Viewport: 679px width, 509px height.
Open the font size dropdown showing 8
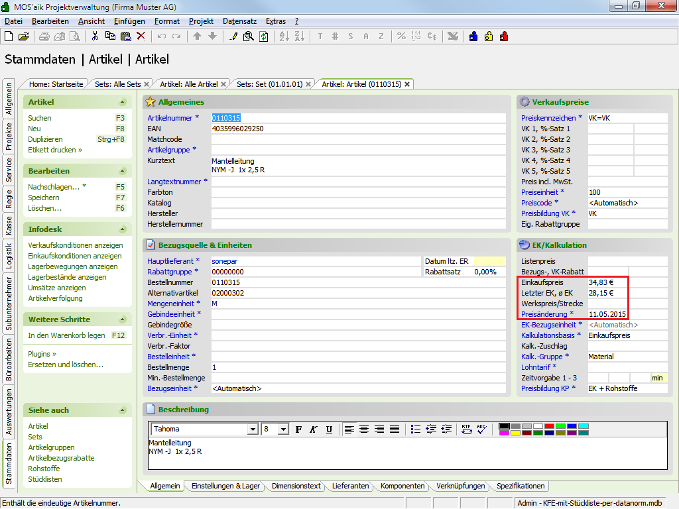point(283,429)
